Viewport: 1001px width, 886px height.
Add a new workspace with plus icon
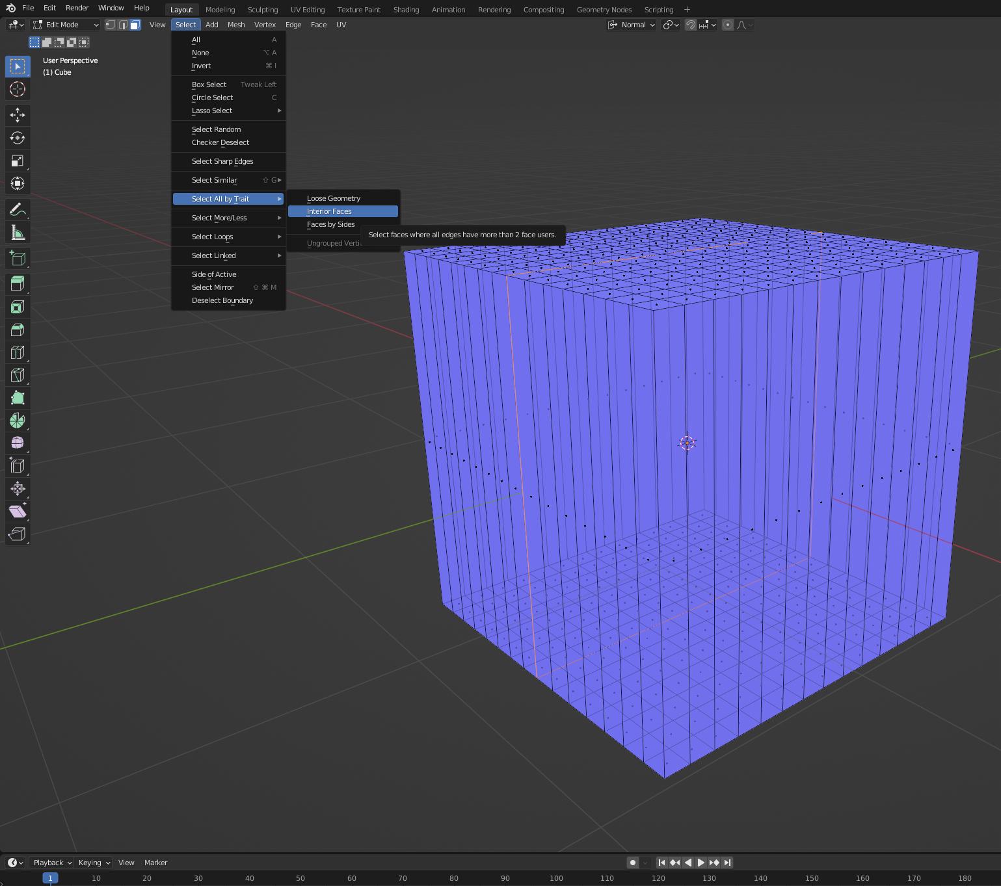tap(687, 9)
